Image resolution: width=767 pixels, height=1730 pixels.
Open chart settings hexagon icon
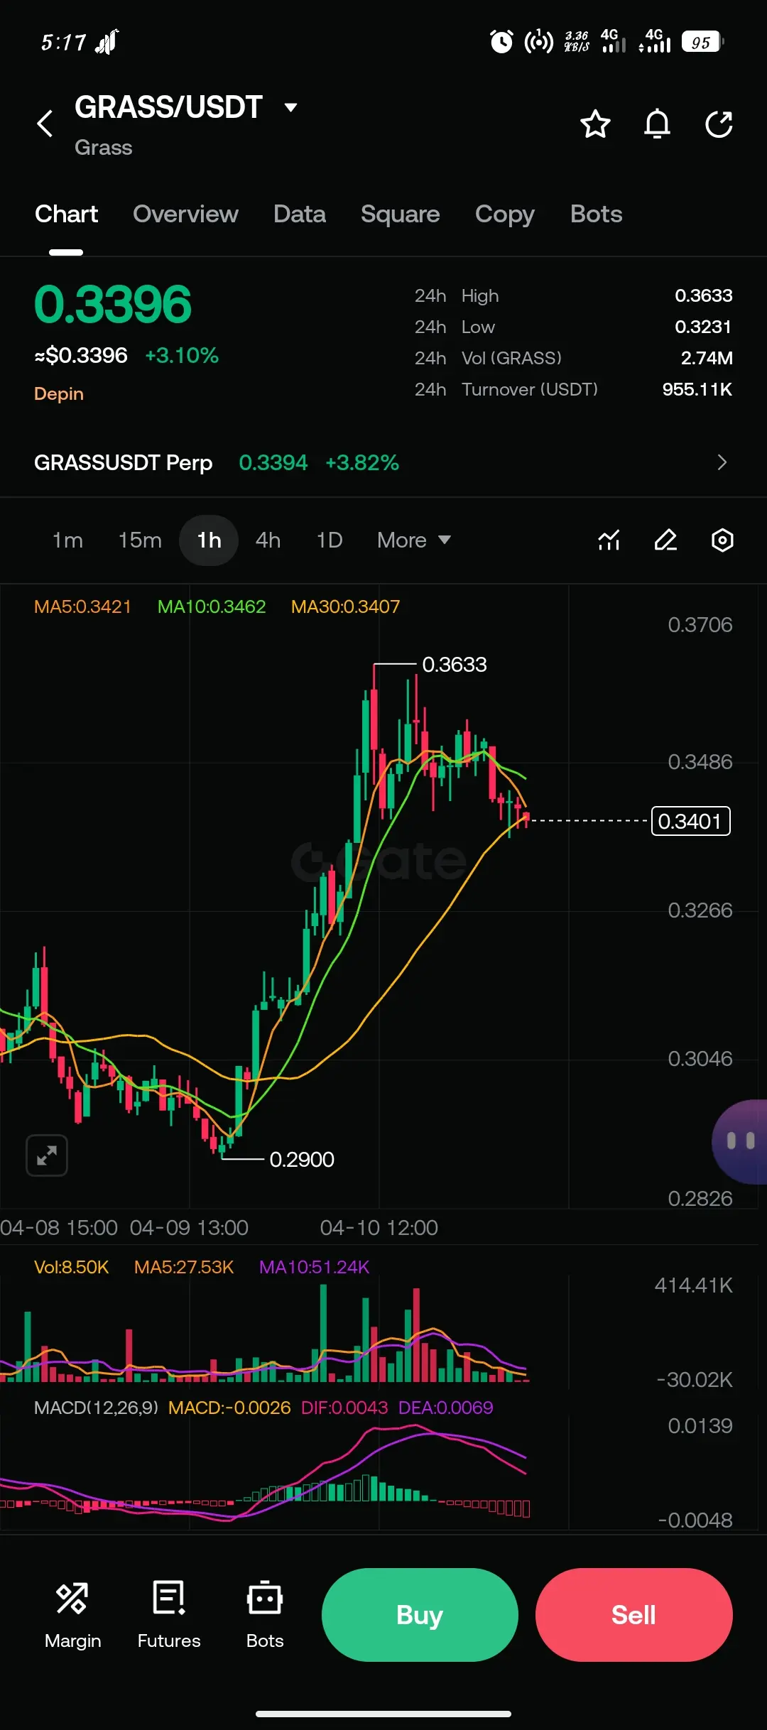pyautogui.click(x=722, y=540)
